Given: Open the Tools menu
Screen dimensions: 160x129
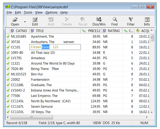Looking at the screenshot, I should [28, 12].
